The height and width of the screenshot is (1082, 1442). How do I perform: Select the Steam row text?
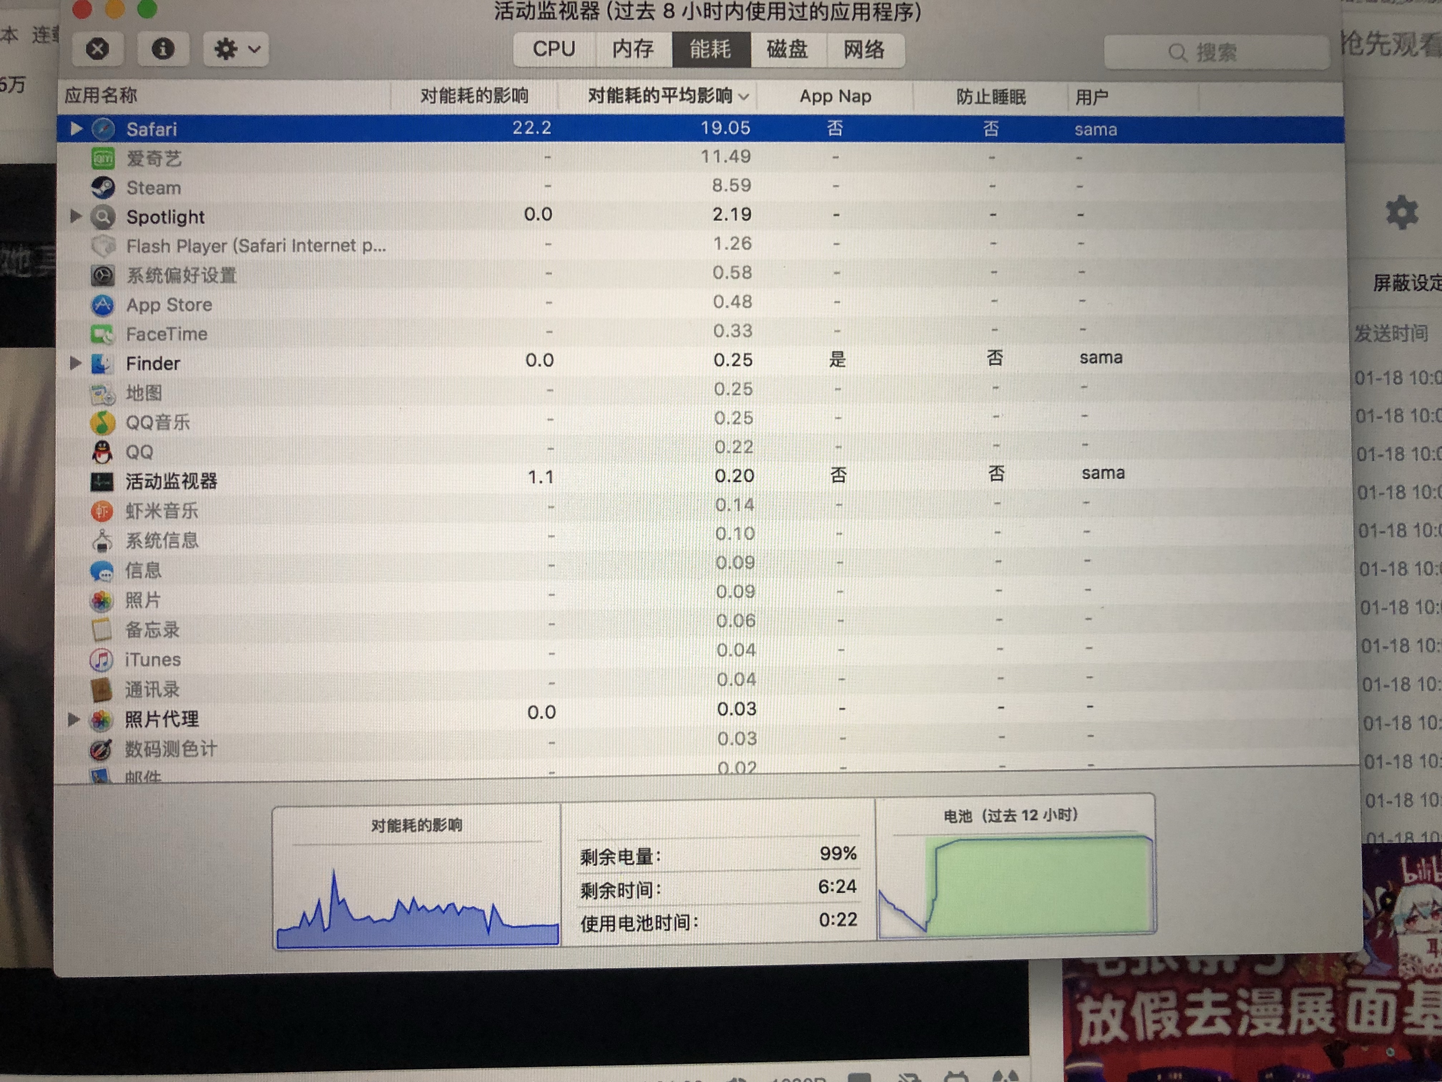pyautogui.click(x=154, y=188)
